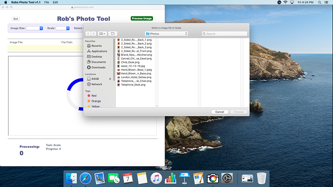Open FaceTime from the dock
333x187 pixels.
pyautogui.click(x=113, y=178)
